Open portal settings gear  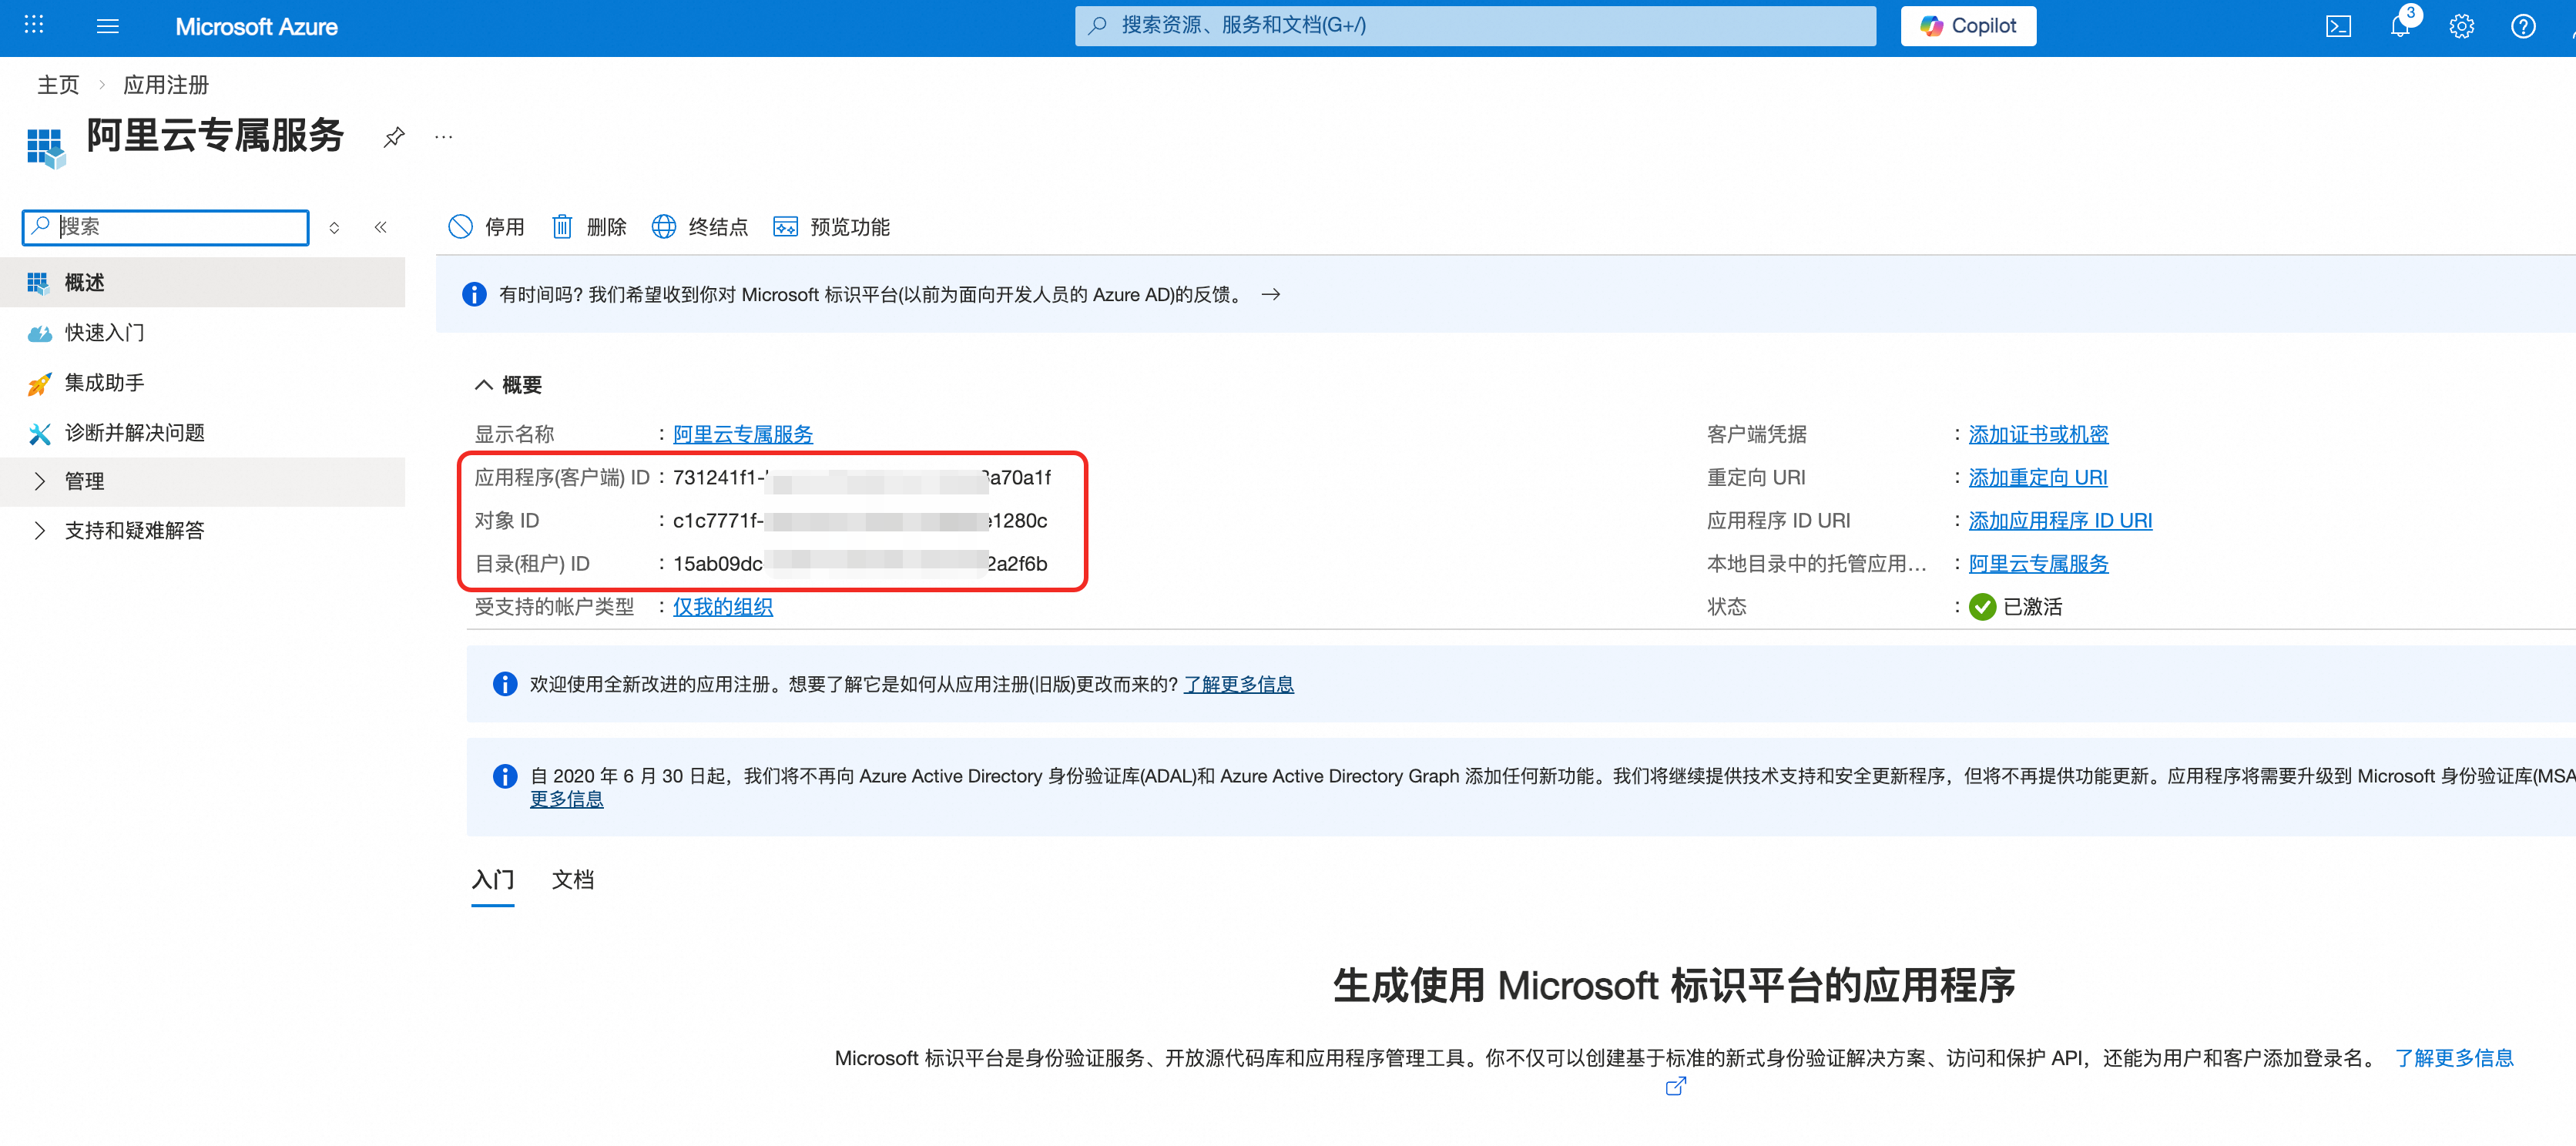click(x=2461, y=26)
